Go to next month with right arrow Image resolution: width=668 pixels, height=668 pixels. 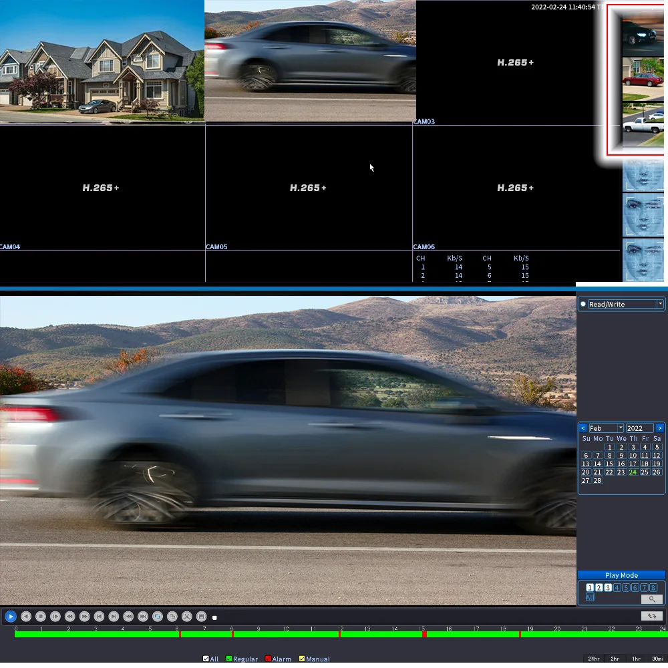point(660,428)
